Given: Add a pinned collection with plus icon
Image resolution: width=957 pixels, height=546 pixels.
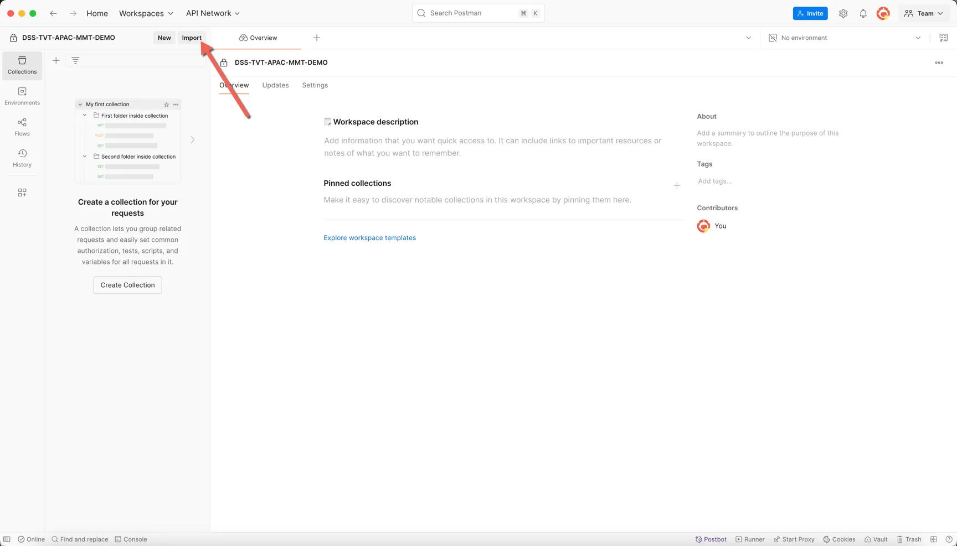Looking at the screenshot, I should [x=677, y=185].
